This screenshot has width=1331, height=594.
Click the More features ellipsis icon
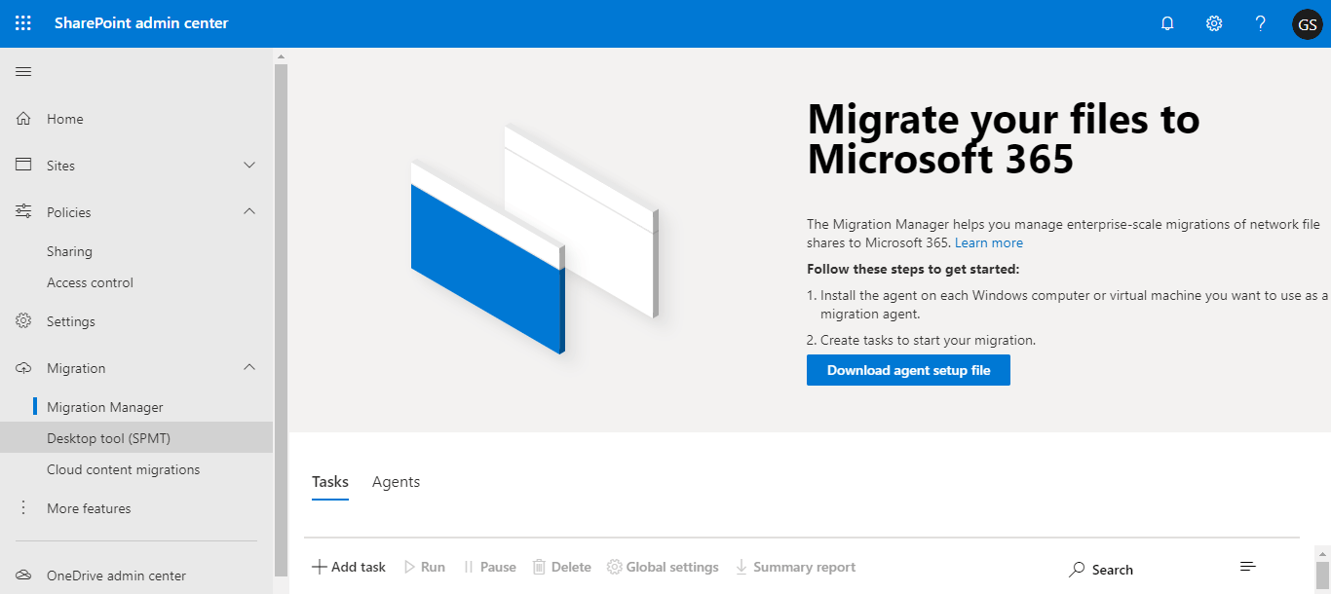coord(23,508)
